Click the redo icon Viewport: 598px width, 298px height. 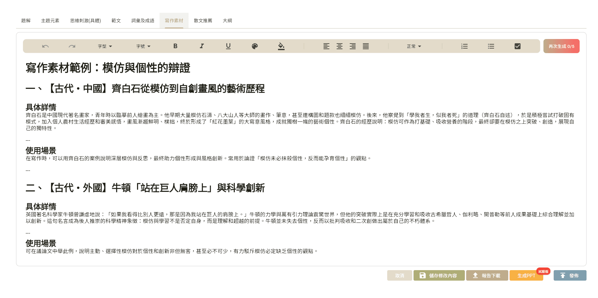71,46
